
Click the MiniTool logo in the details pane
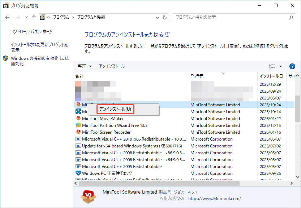[x=88, y=197]
